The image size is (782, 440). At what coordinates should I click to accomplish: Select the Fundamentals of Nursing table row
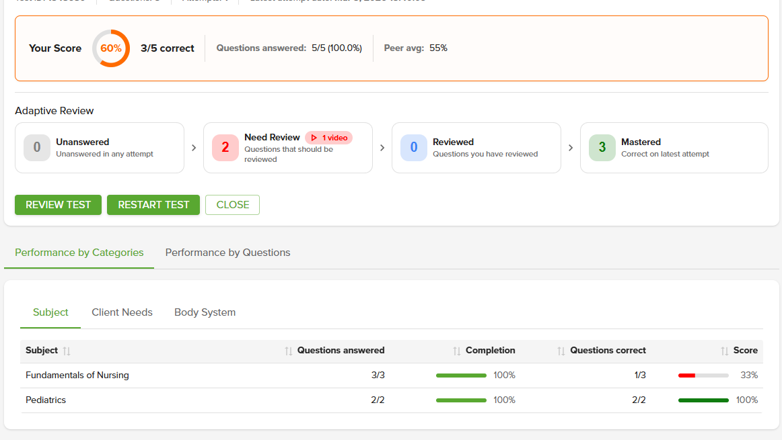point(77,375)
